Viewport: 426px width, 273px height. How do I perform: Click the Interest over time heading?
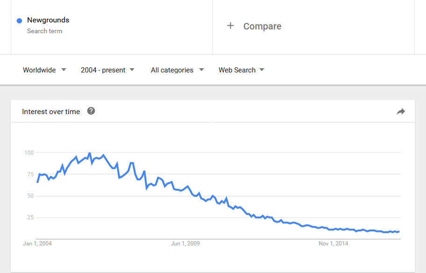coord(51,112)
